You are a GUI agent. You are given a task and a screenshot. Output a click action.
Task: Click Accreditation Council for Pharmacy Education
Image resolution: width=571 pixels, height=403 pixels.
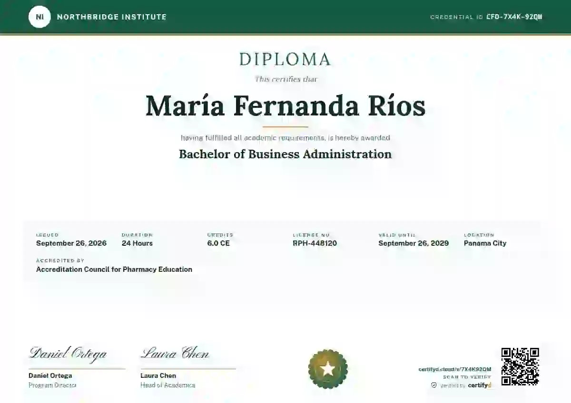[x=114, y=269]
